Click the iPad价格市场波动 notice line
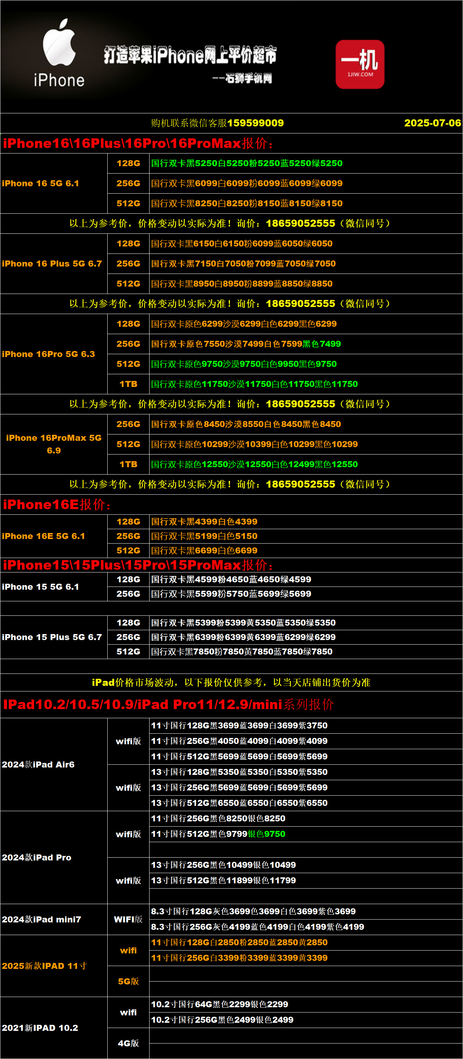This screenshot has height=1059, width=463. (x=231, y=682)
